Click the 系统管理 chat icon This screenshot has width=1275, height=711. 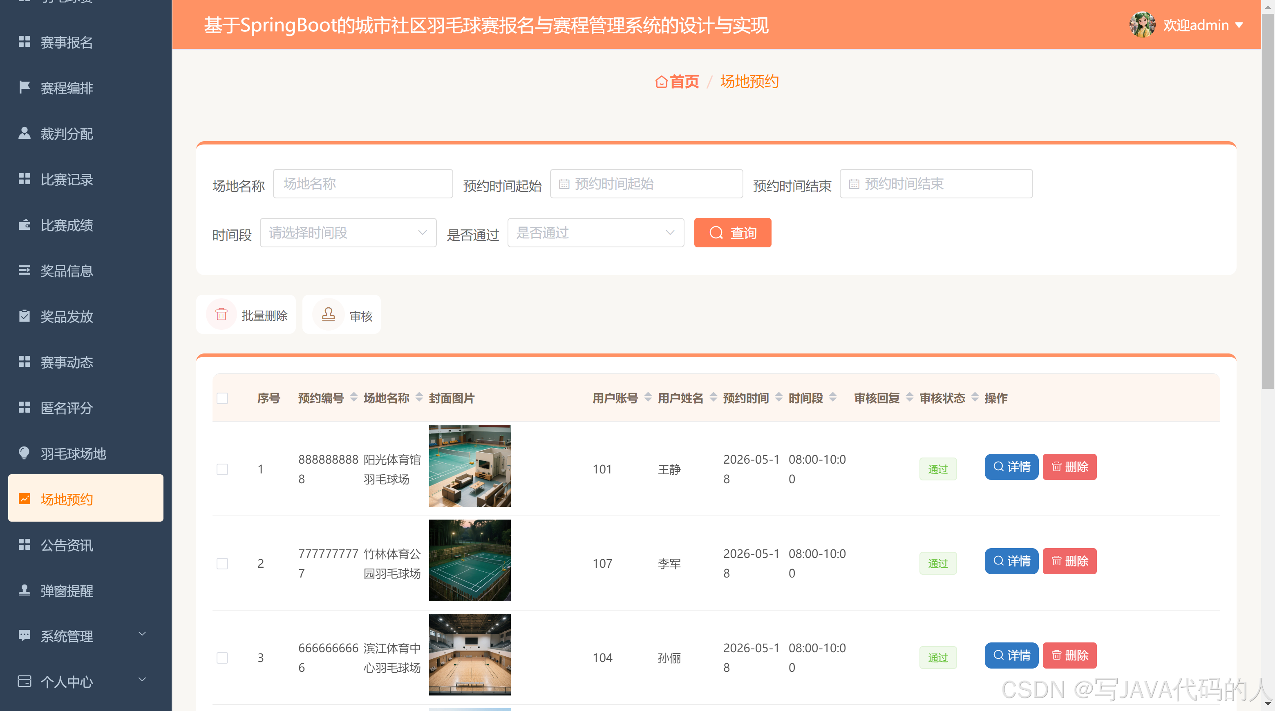24,635
